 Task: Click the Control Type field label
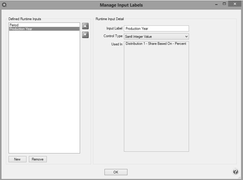click(113, 36)
